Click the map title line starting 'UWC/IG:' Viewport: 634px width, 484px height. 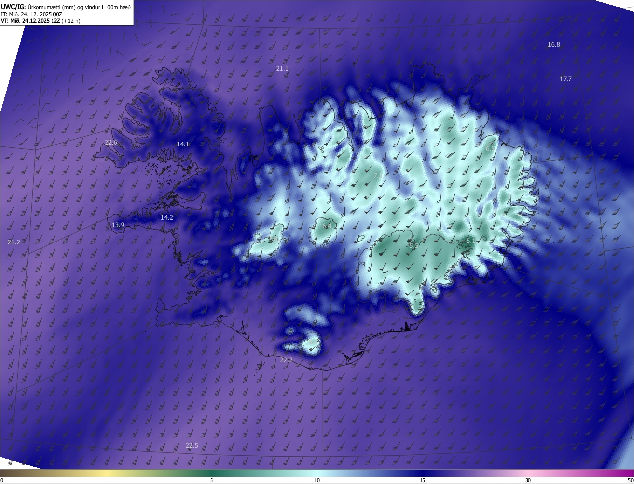66,7
